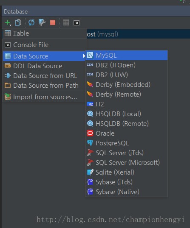Choose Console File menu entry
This screenshot has width=190, height=228.
pos(45,45)
